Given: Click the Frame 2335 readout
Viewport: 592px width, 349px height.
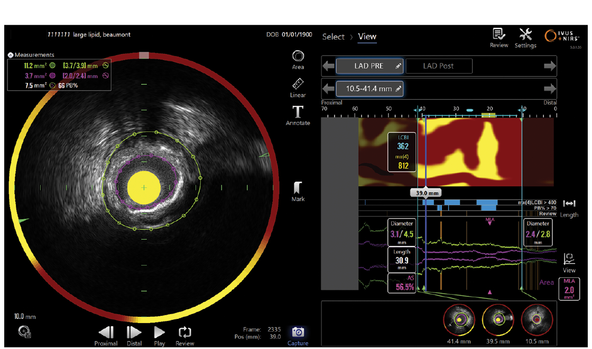Looking at the screenshot, I should coord(262,329).
